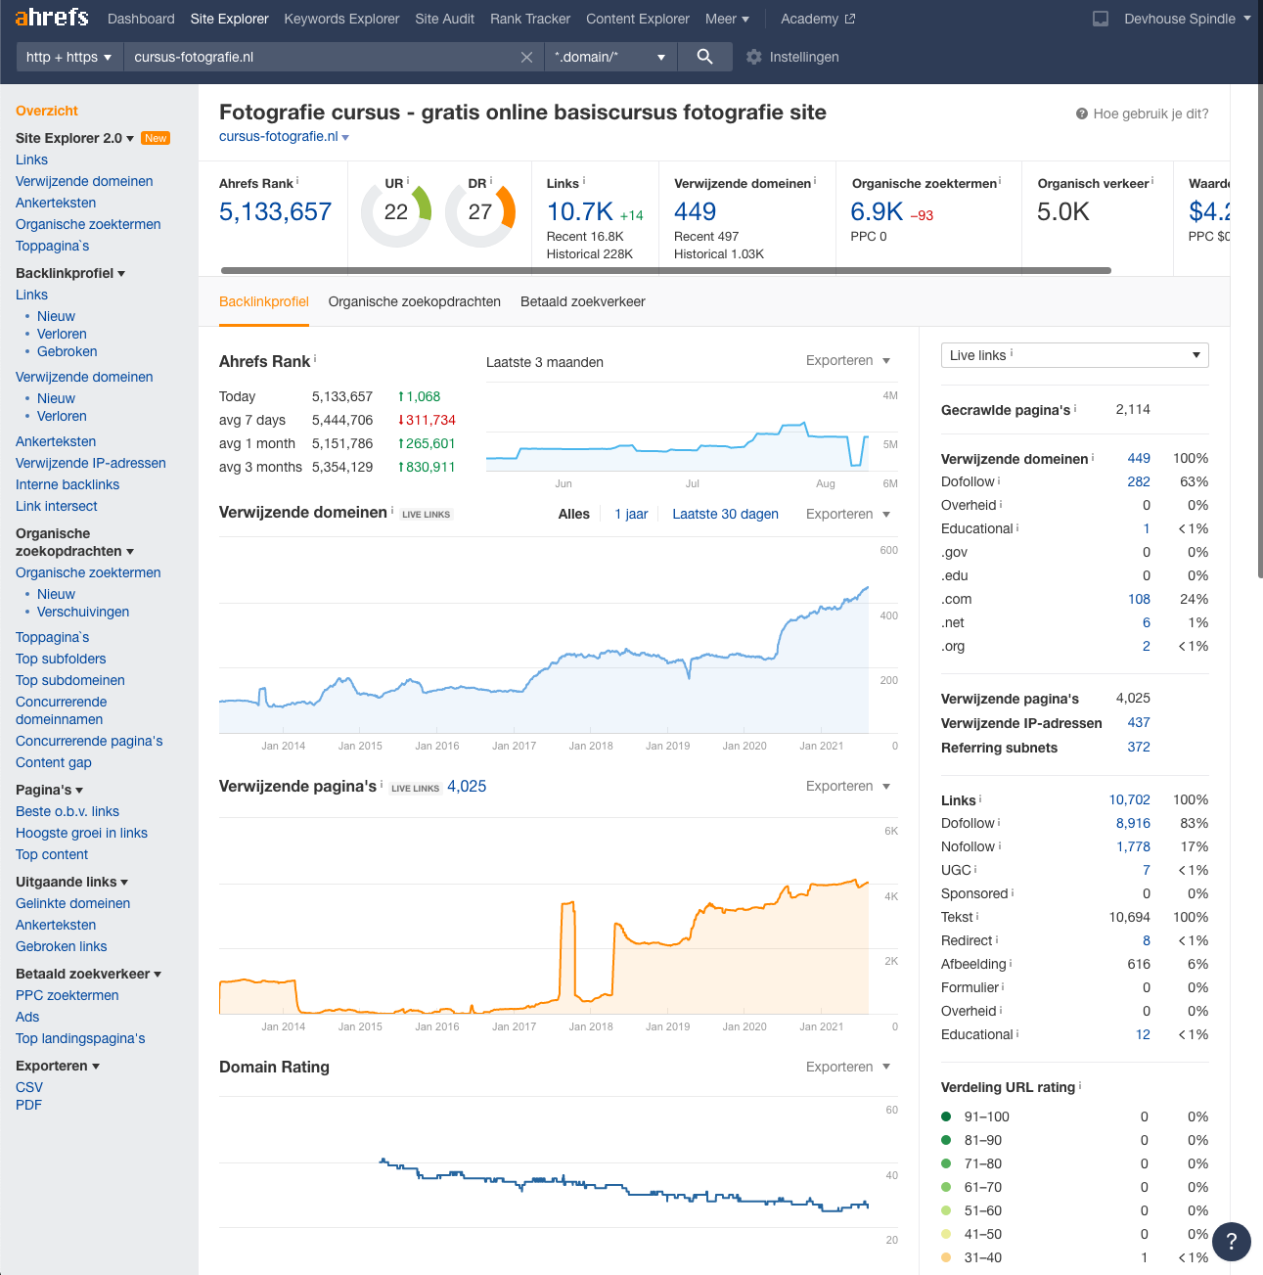
Task: Click the info icon next to DR
Action: [x=491, y=181]
